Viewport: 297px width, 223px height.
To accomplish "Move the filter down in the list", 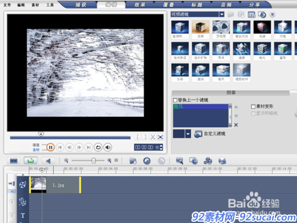I will coord(236,116).
